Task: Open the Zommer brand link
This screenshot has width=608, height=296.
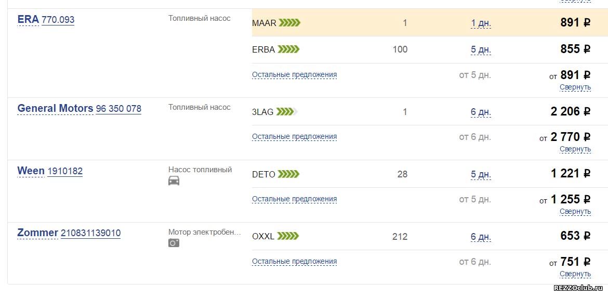Action: 37,233
